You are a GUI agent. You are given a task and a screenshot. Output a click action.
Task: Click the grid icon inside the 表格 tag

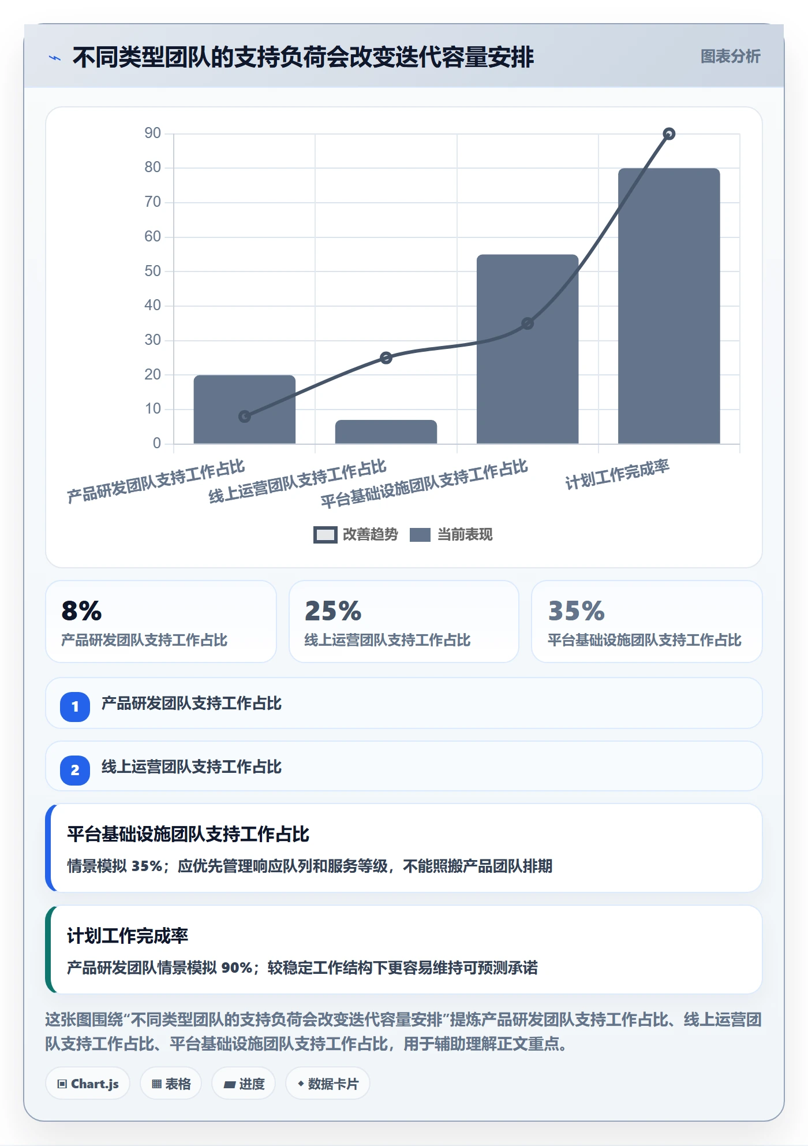(157, 1084)
